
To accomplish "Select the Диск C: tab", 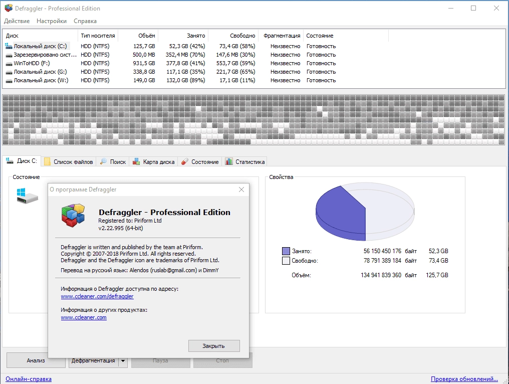I will click(22, 161).
